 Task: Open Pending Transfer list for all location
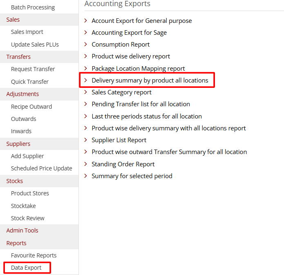(x=141, y=104)
